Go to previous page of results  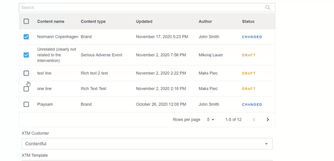[x=254, y=120]
